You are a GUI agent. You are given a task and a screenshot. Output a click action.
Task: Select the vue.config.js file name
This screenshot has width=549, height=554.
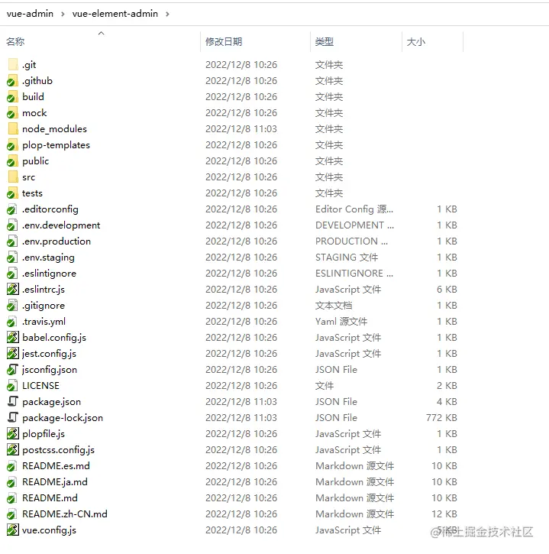coord(49,530)
